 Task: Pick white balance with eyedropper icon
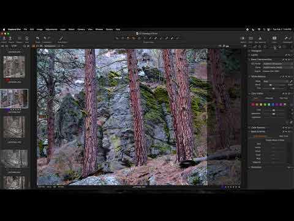coord(291,81)
